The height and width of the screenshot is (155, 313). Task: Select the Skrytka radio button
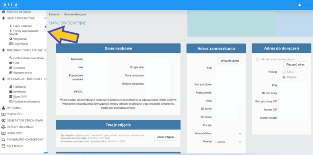point(284,77)
